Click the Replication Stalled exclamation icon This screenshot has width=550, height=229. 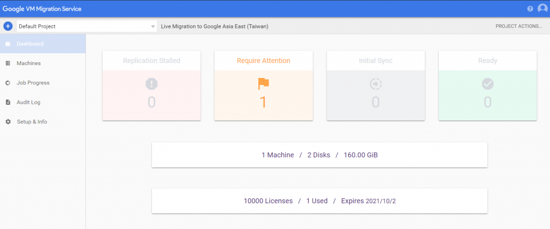[x=151, y=84]
